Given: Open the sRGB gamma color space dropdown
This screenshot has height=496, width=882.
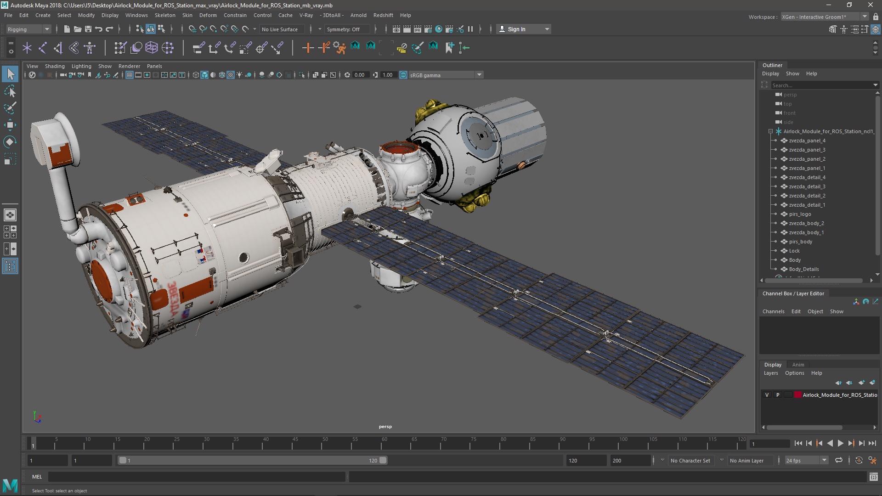Looking at the screenshot, I should point(446,75).
